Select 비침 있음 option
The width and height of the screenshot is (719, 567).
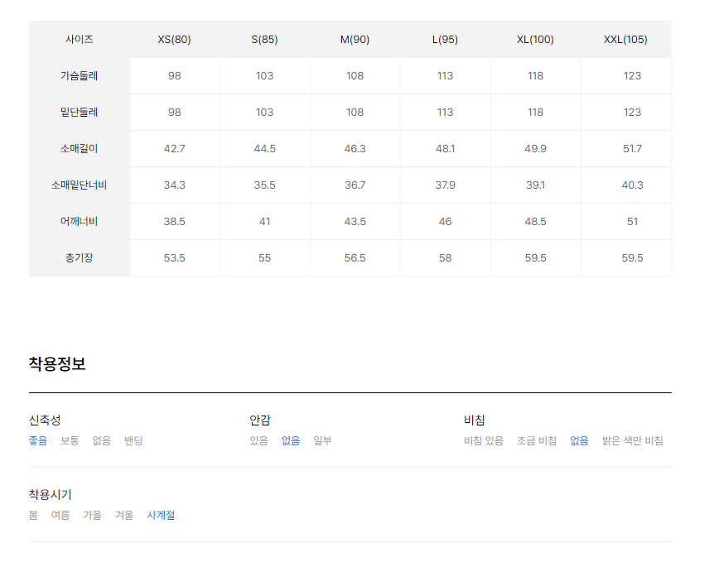click(484, 440)
